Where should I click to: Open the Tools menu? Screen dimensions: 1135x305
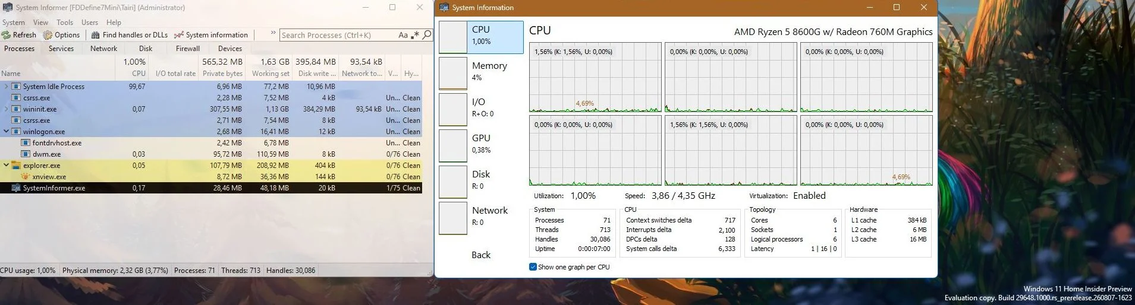pos(65,23)
